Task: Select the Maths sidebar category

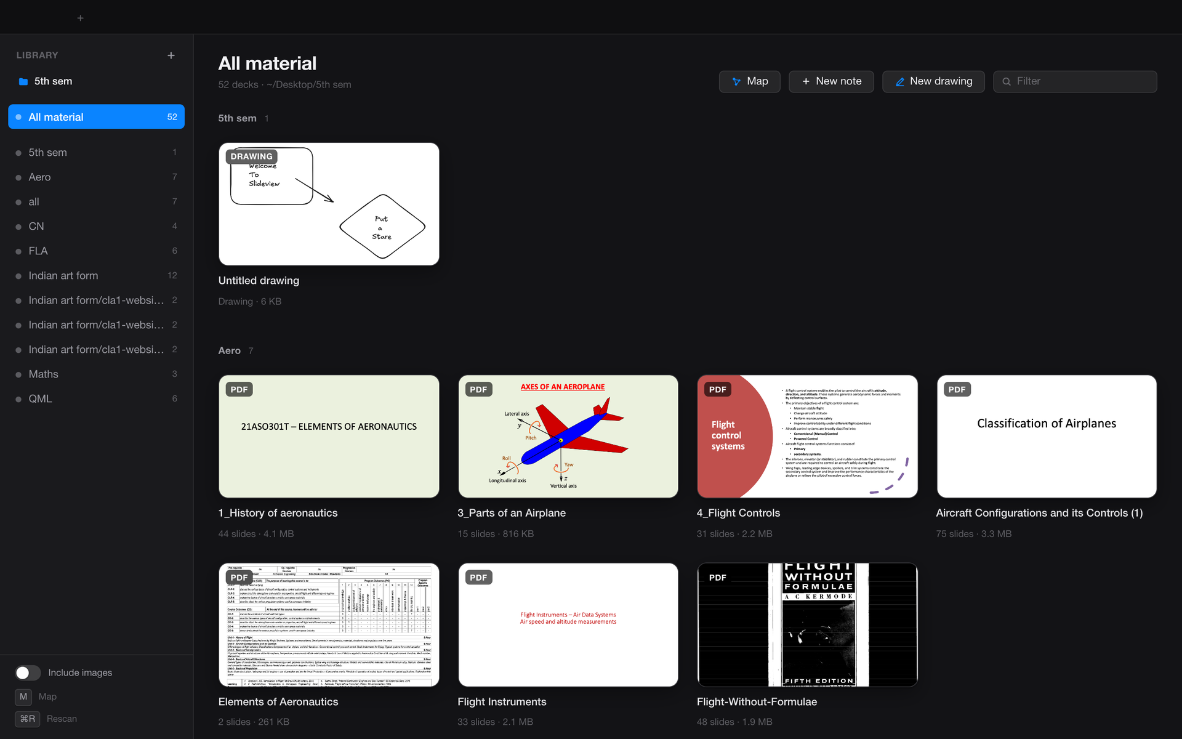Action: point(96,374)
